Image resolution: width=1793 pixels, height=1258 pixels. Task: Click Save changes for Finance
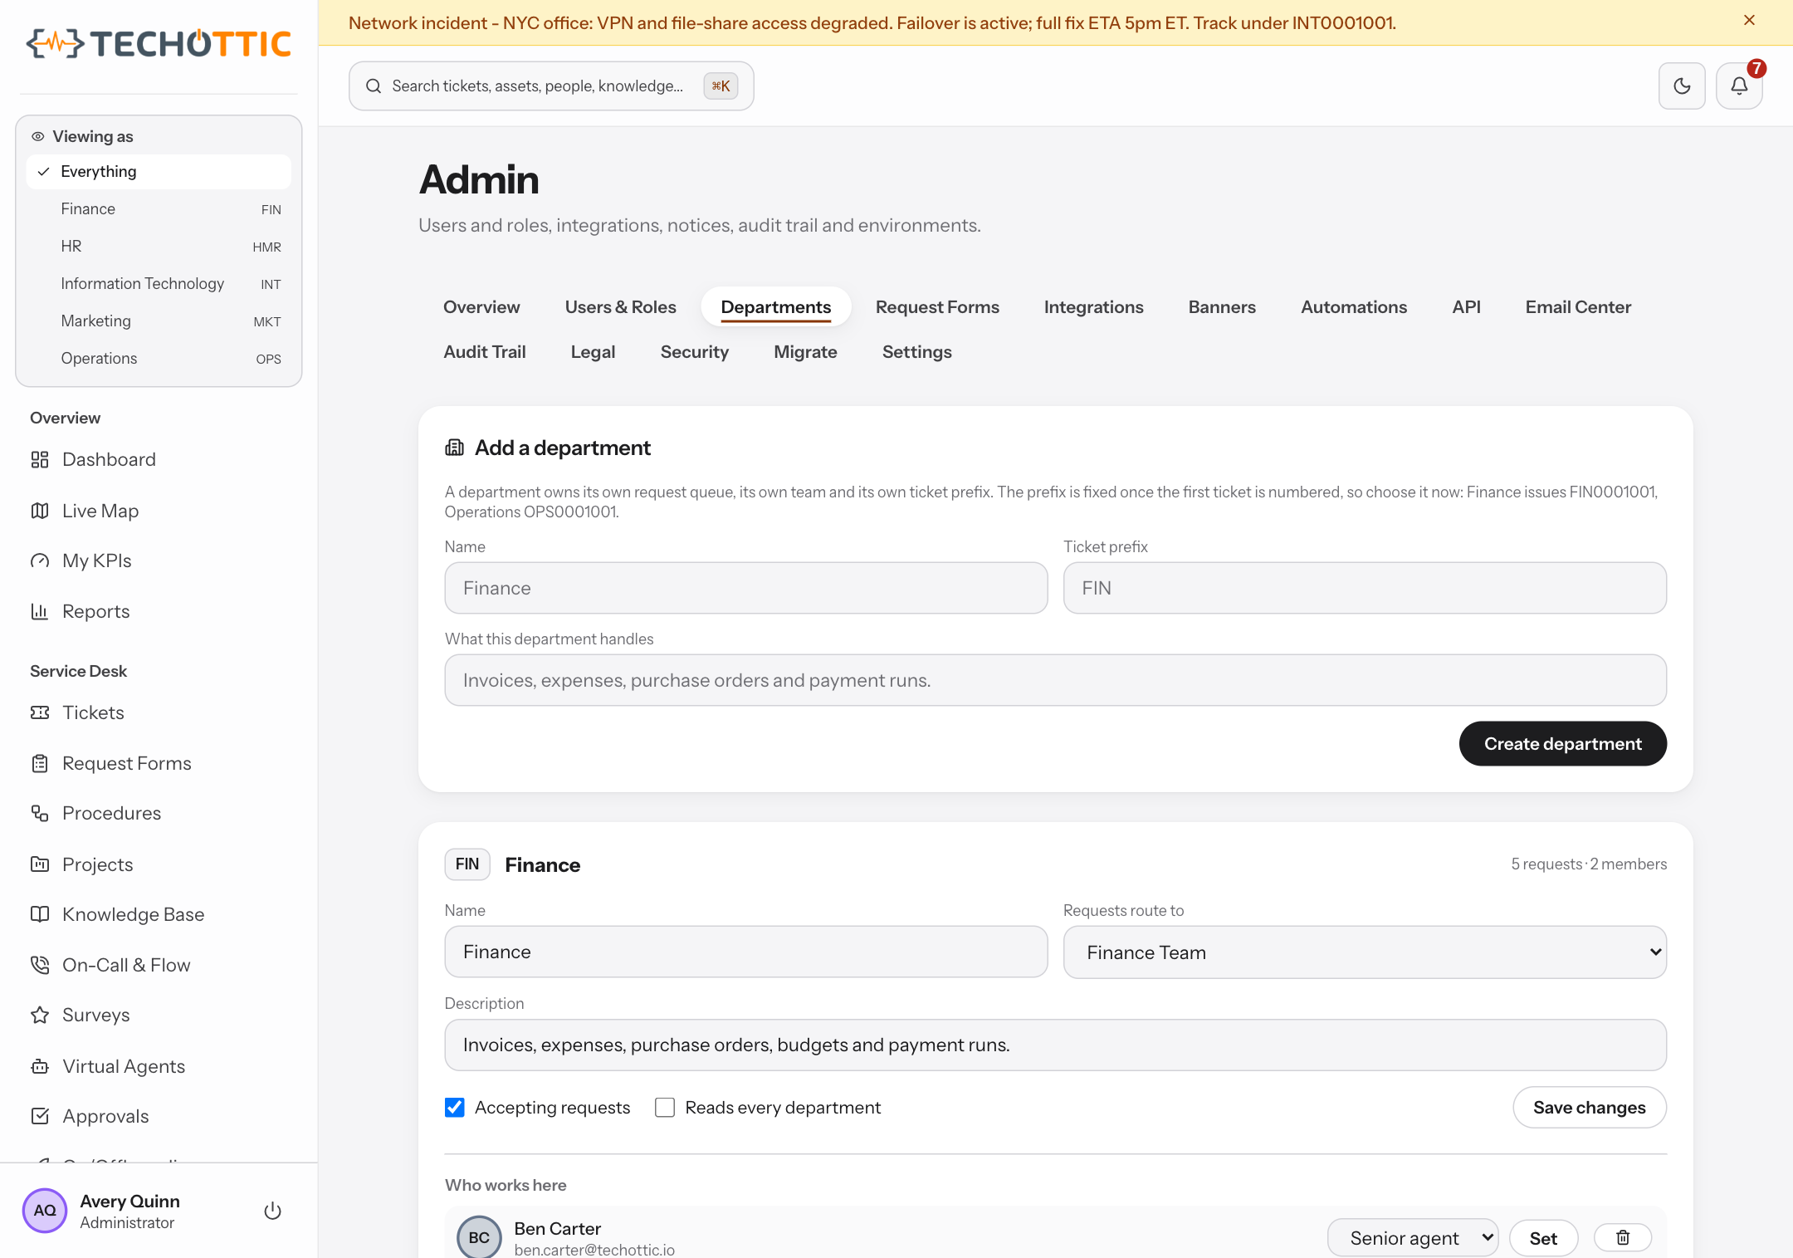pos(1589,1108)
